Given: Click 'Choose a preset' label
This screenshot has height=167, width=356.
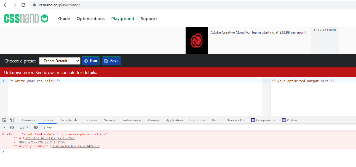Looking at the screenshot, I should point(20,61).
